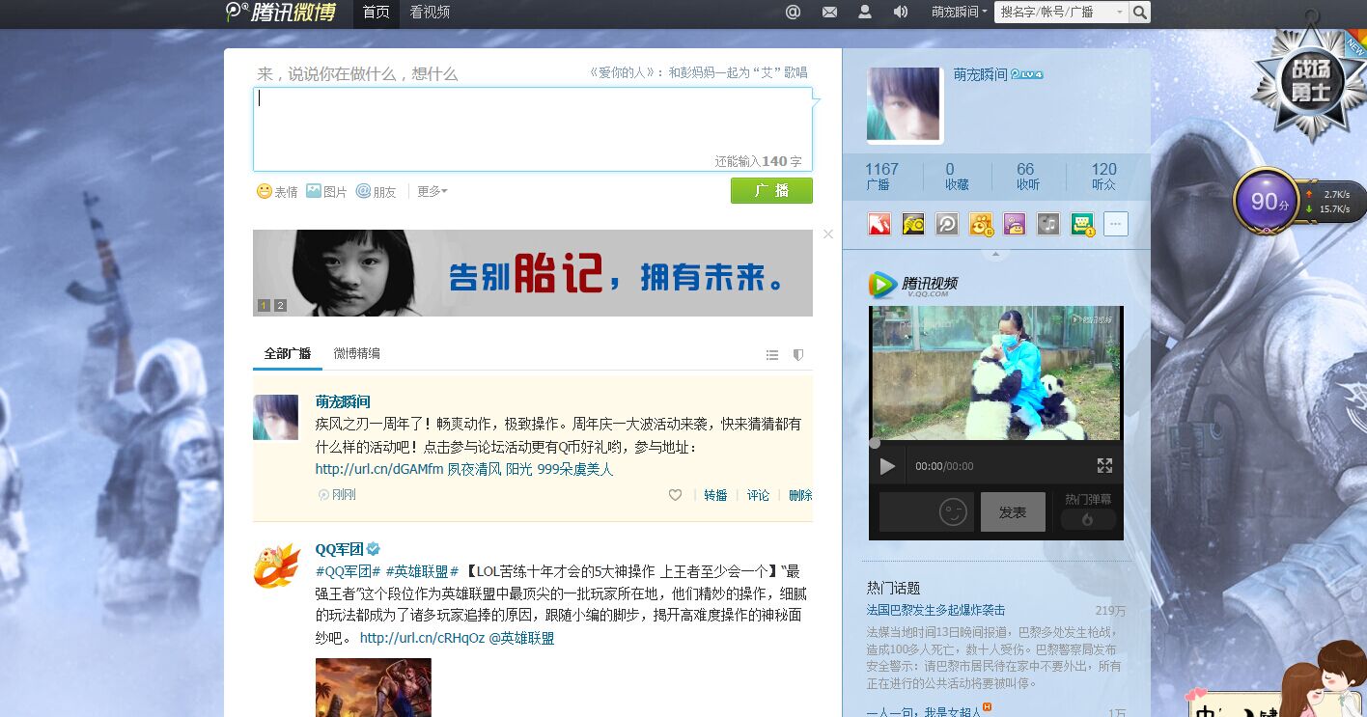Close the 告别胎记 banner ad
Image resolution: width=1367 pixels, height=717 pixels.
tap(827, 234)
